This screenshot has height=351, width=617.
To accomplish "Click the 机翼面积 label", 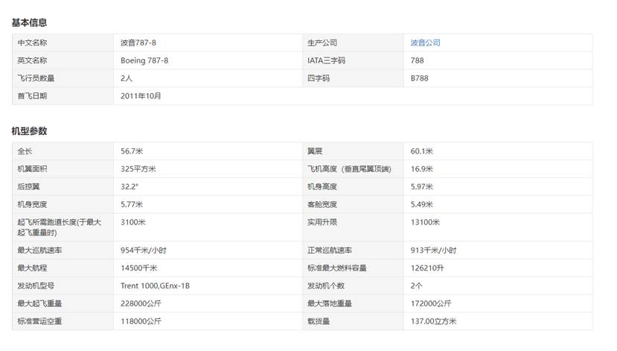I will [x=32, y=168].
